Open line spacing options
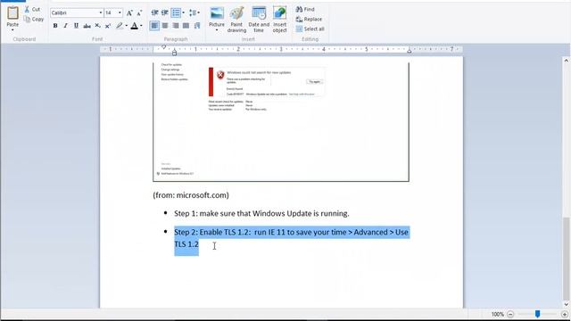 194,12
